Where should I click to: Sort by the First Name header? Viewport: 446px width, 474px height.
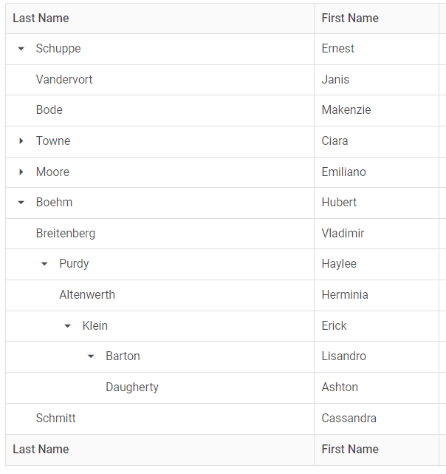point(350,18)
